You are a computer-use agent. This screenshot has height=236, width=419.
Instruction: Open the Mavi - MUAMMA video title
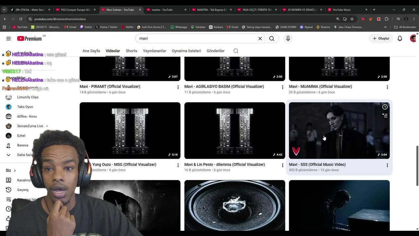coord(320,87)
